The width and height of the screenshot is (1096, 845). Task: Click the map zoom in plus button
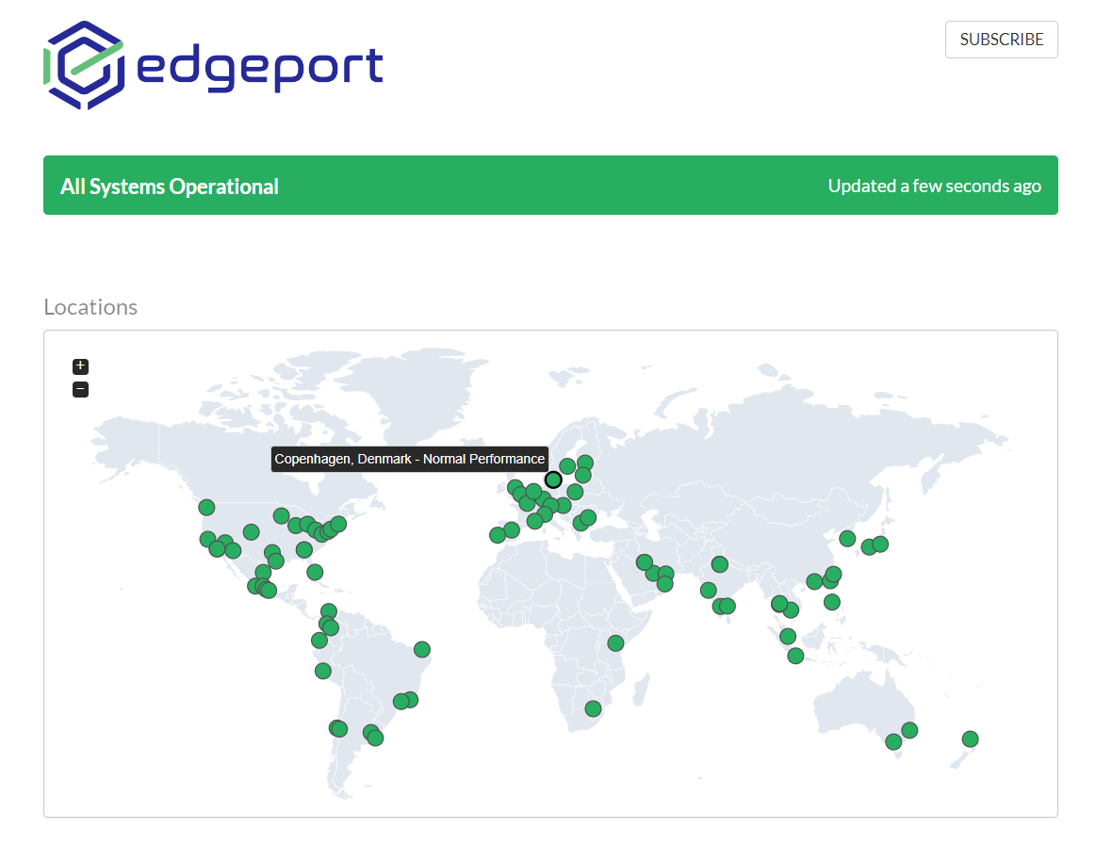point(80,366)
